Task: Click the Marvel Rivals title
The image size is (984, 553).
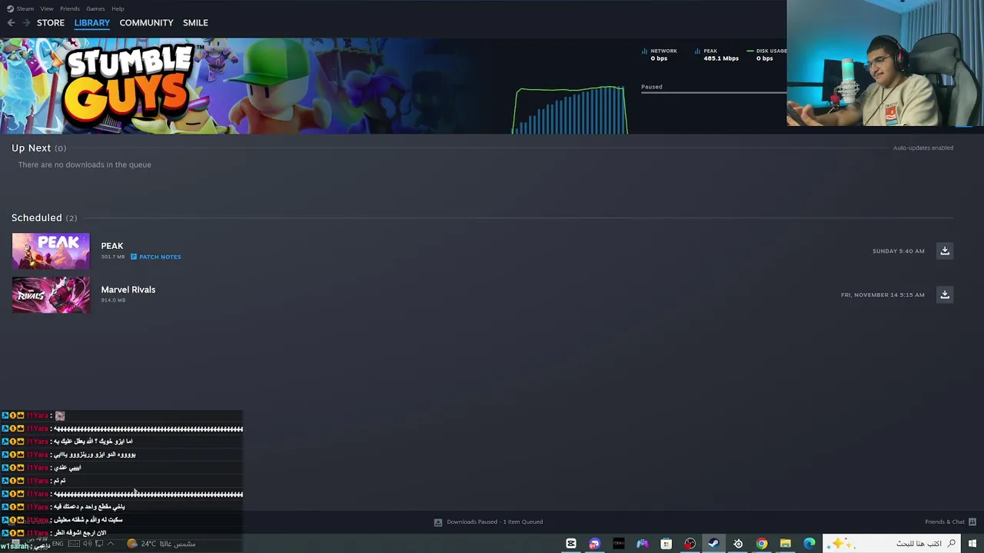Action: [128, 290]
